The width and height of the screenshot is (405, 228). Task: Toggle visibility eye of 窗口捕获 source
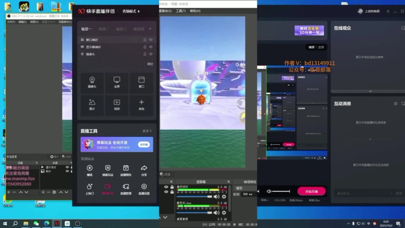coord(151,40)
